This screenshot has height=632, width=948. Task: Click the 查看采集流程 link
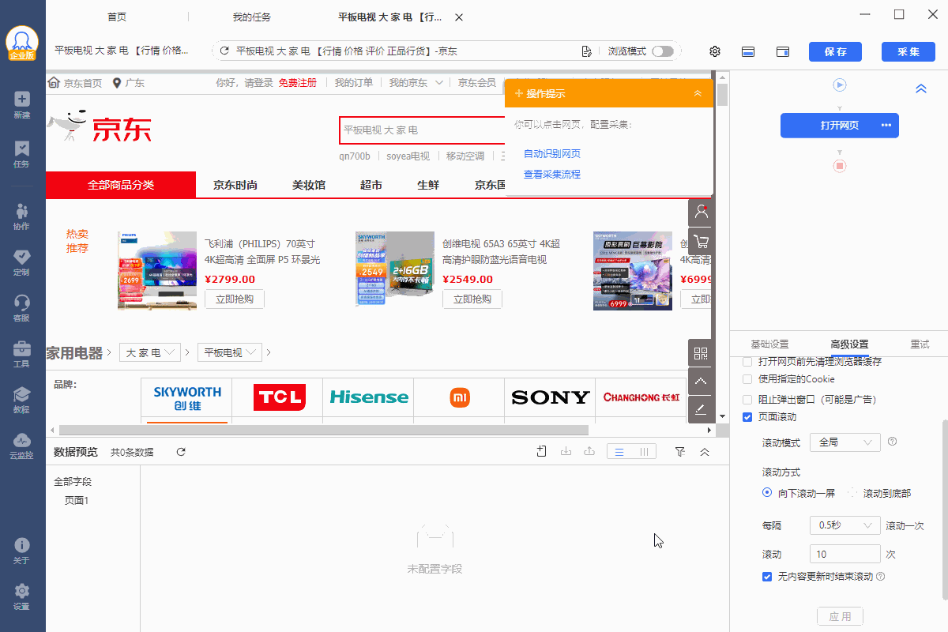point(552,174)
